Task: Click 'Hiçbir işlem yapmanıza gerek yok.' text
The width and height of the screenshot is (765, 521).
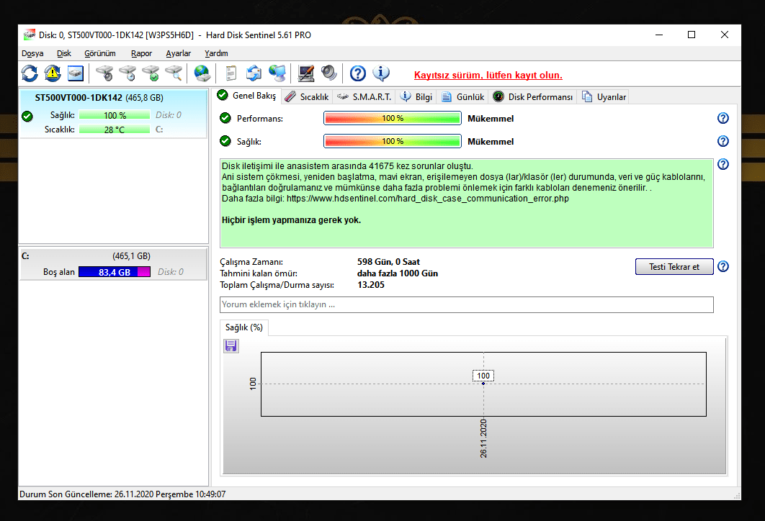Action: [x=291, y=219]
